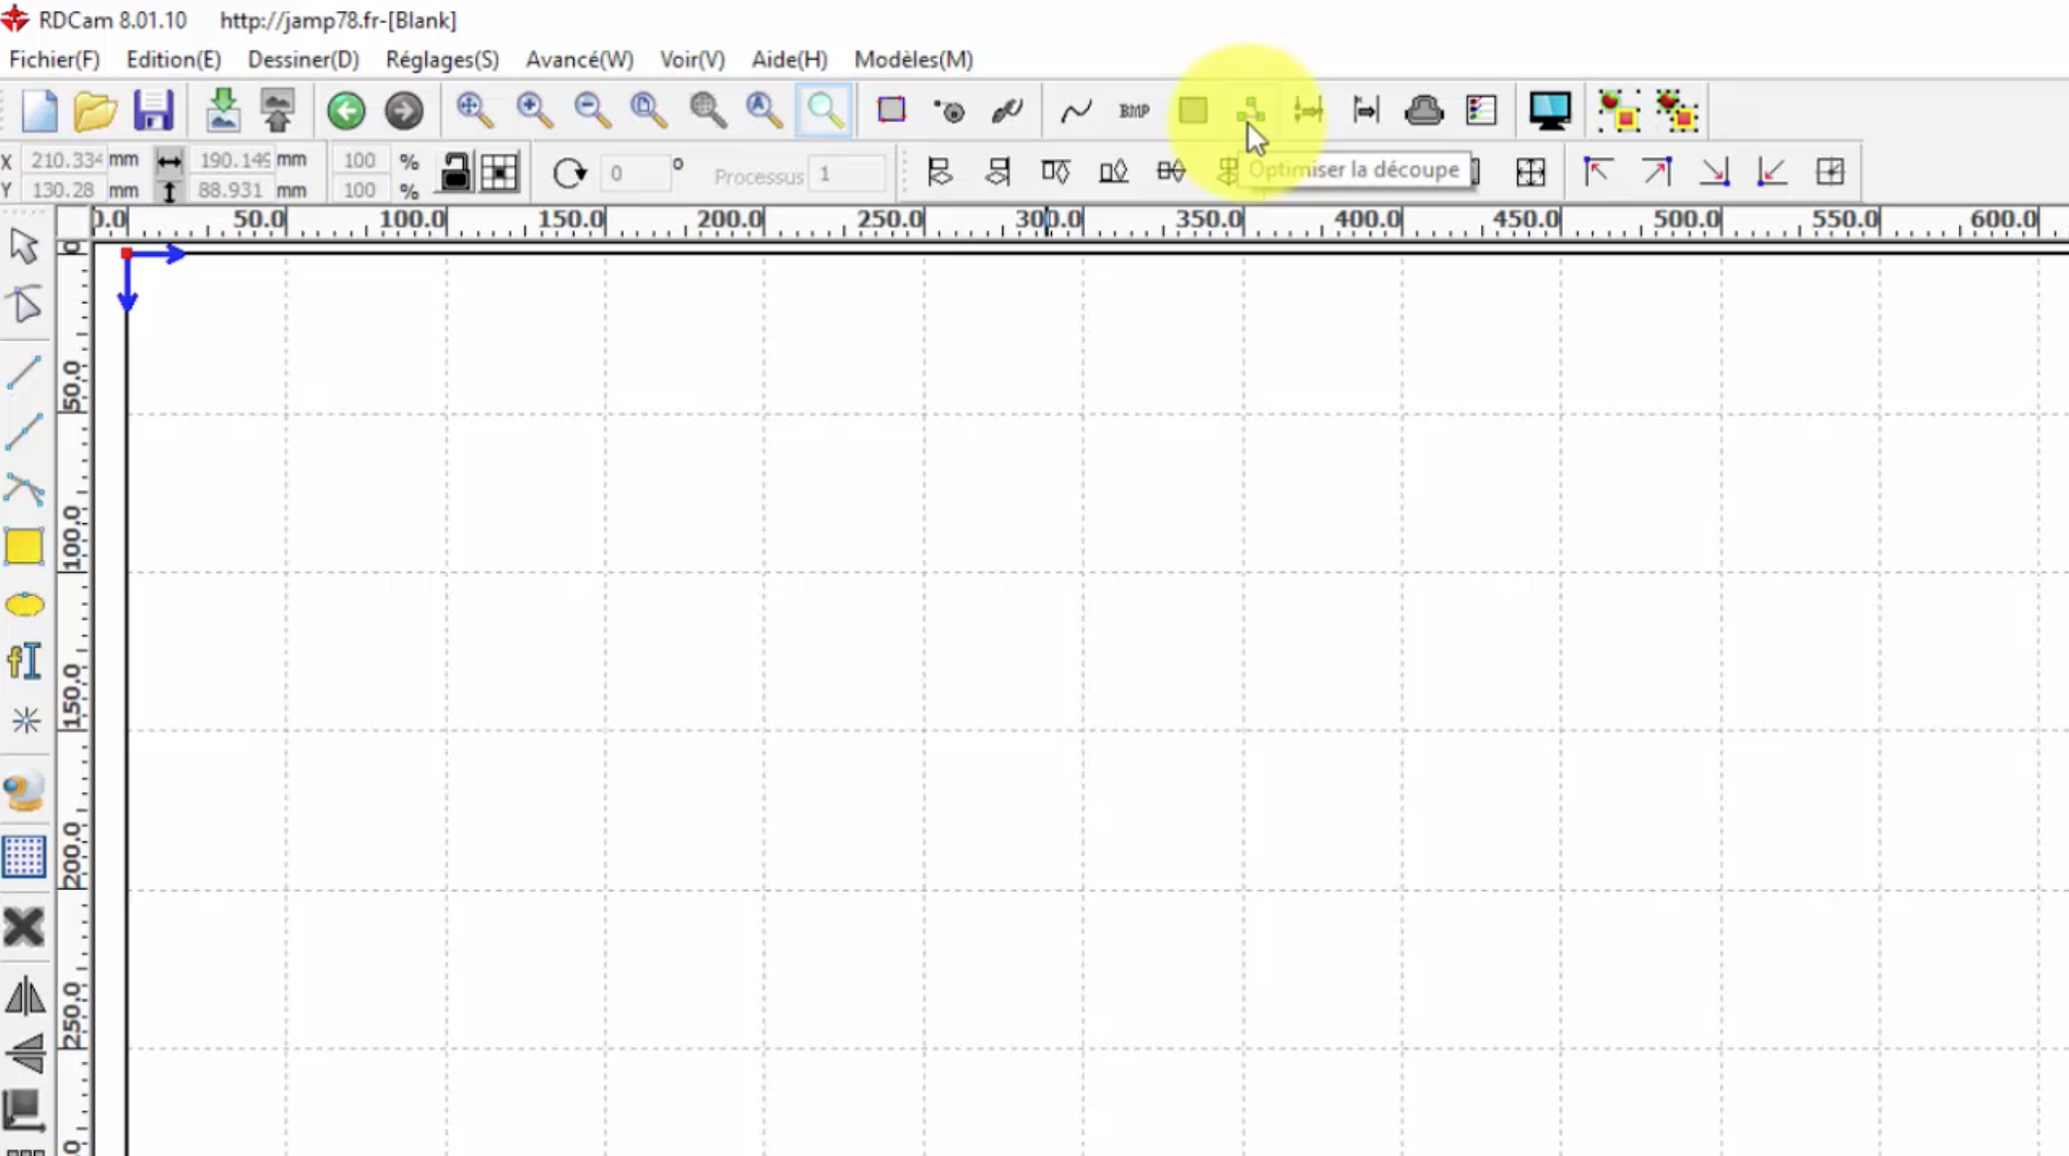Click the Optimiser la découpe toolbar icon

pyautogui.click(x=1250, y=110)
